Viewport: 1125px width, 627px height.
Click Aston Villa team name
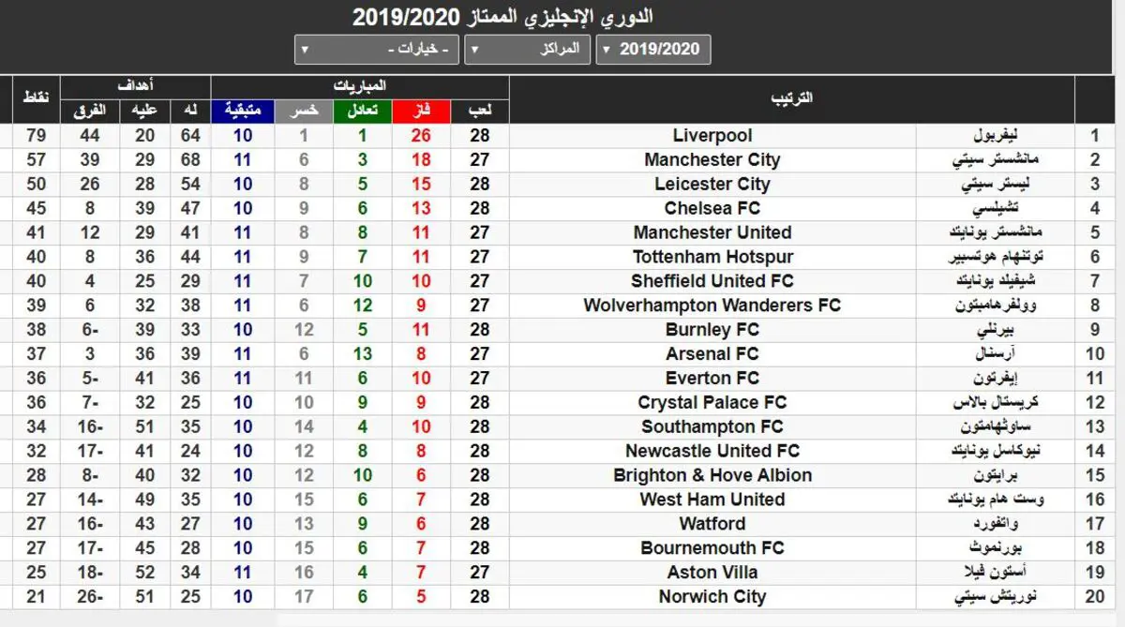tap(712, 573)
